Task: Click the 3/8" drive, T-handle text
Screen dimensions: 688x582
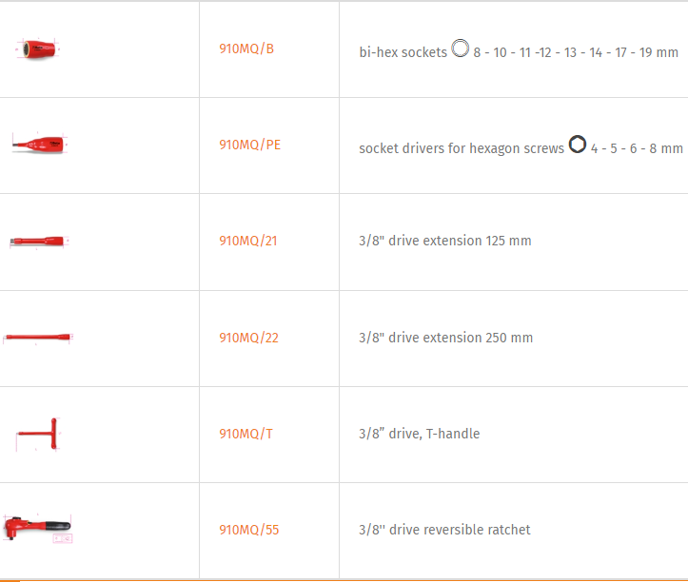Action: click(419, 434)
